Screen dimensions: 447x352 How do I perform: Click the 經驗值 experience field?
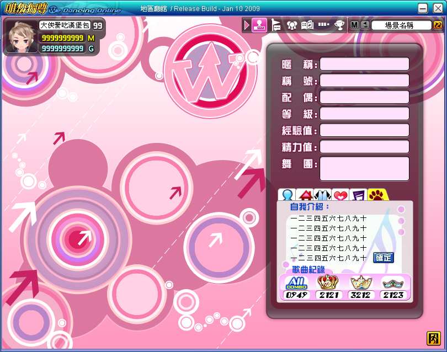[364, 130]
